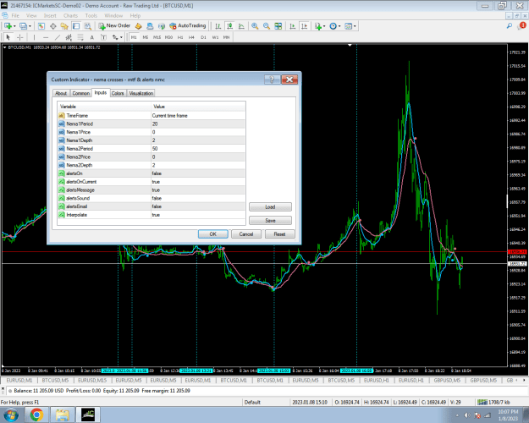Open the notification bubble with red badge

[x=522, y=25]
